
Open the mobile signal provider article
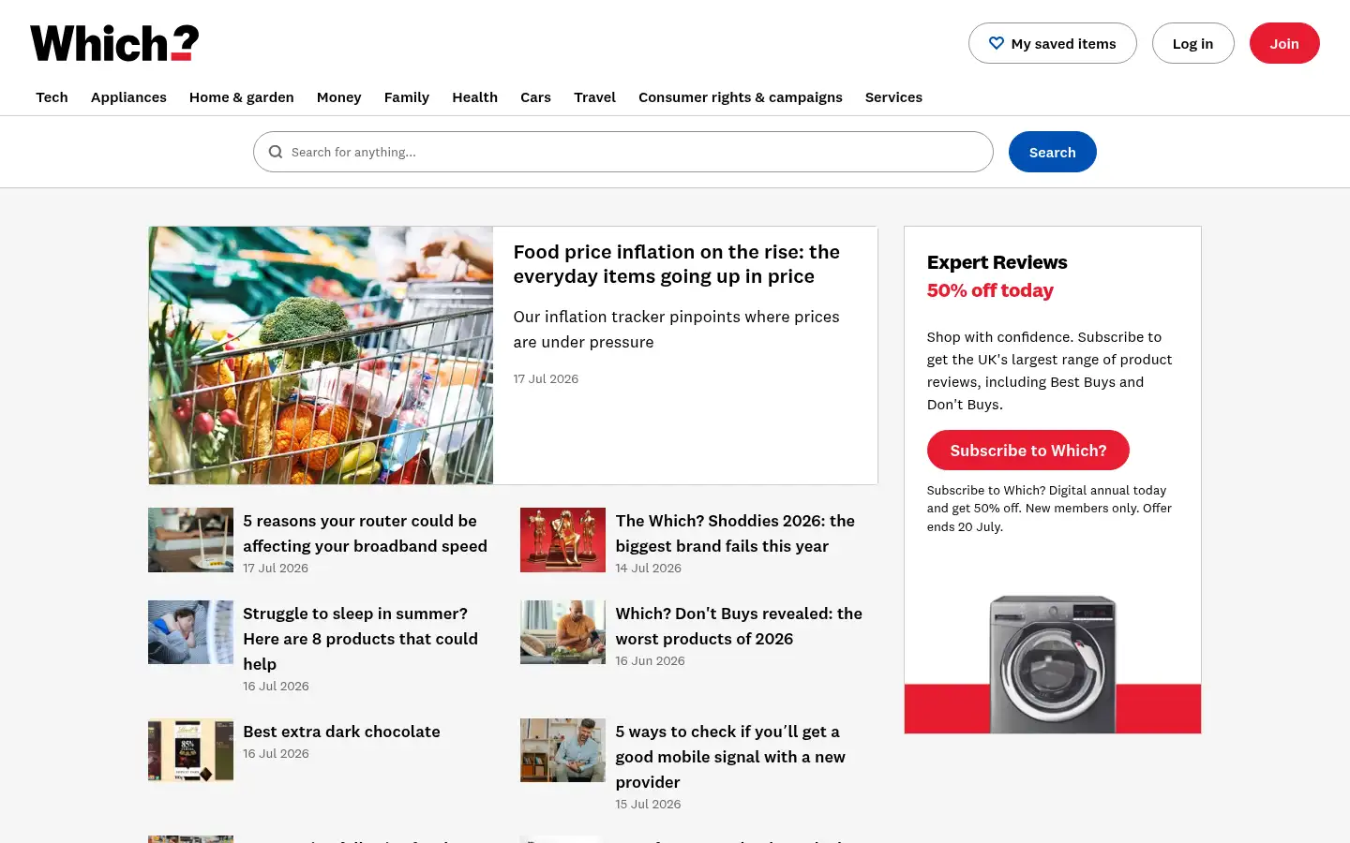coord(730,757)
